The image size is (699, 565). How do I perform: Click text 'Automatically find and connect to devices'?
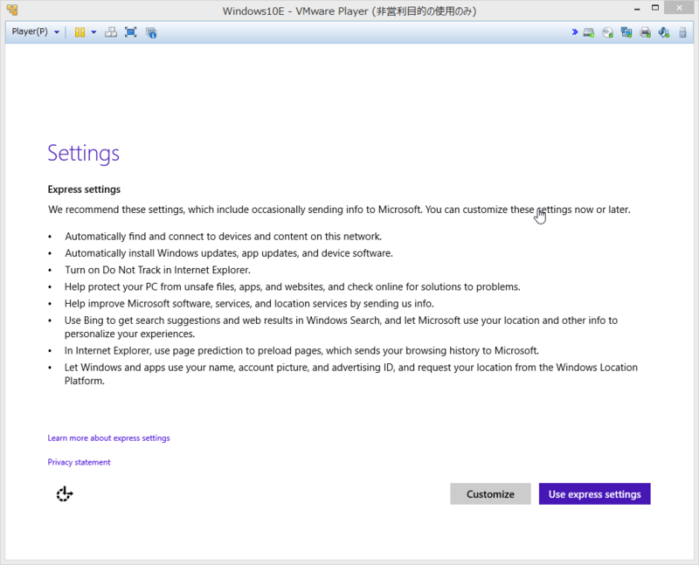(224, 236)
